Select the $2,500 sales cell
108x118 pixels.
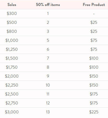pyautogui.click(x=12, y=94)
